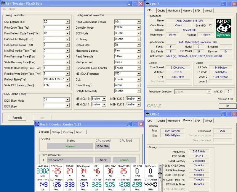The image size is (237, 192).
Task: Open the Min RAS Active Time (Tras) dropdown
Action: pyautogui.click(x=68, y=51)
